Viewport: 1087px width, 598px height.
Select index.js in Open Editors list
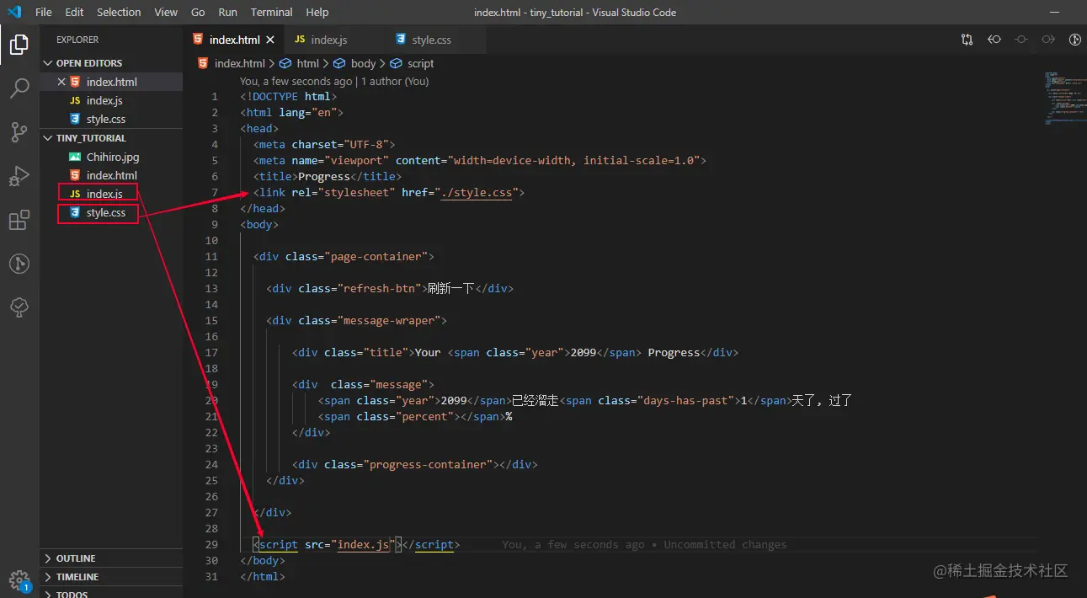pos(111,100)
